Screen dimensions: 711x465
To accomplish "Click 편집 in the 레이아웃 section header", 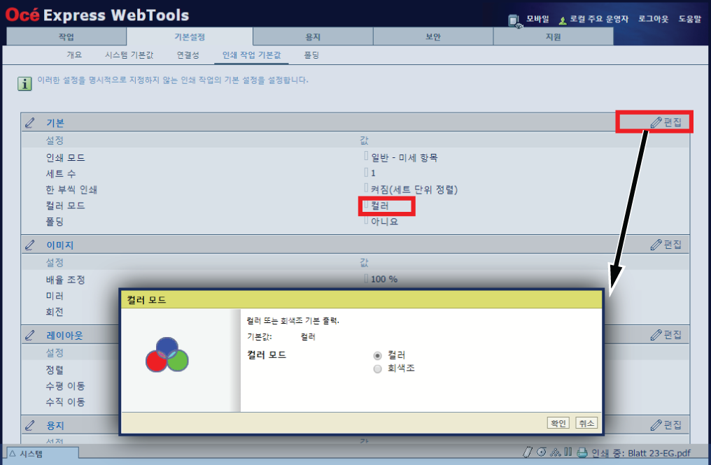I will click(x=666, y=335).
